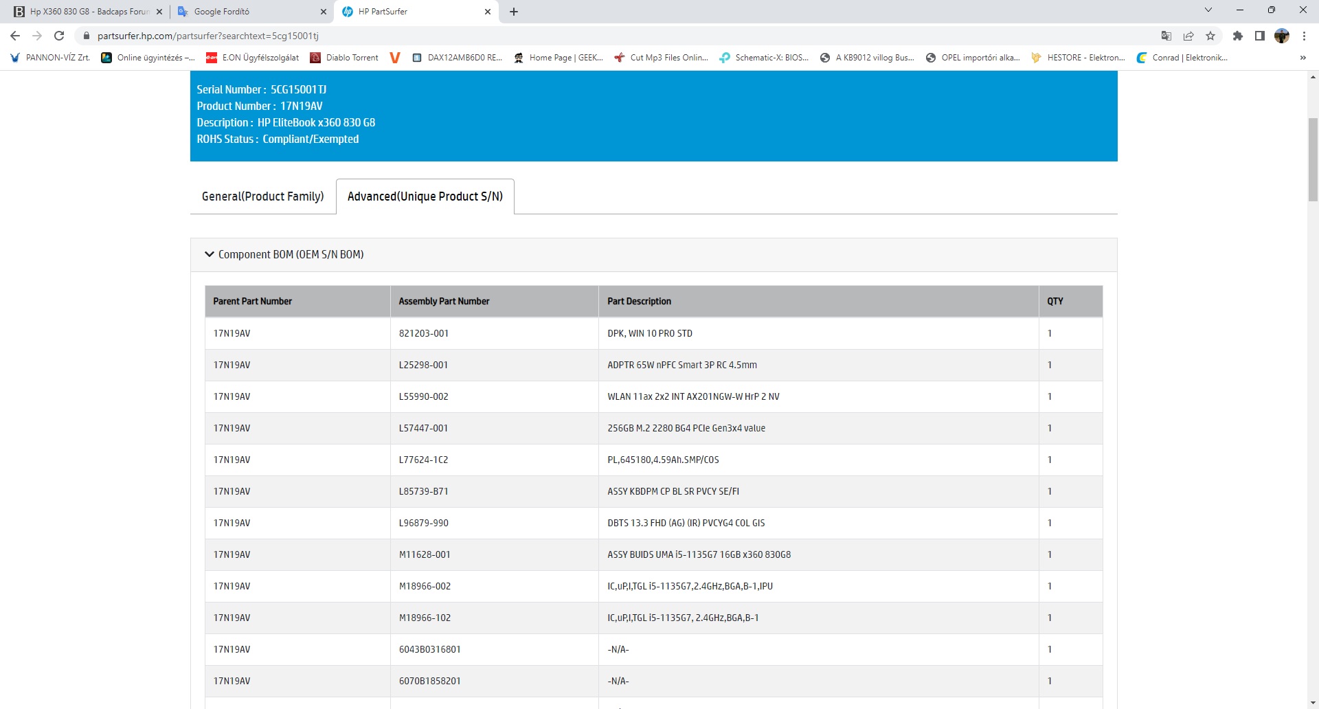
Task: Show more bookmarks overflow chevron
Action: (1303, 58)
